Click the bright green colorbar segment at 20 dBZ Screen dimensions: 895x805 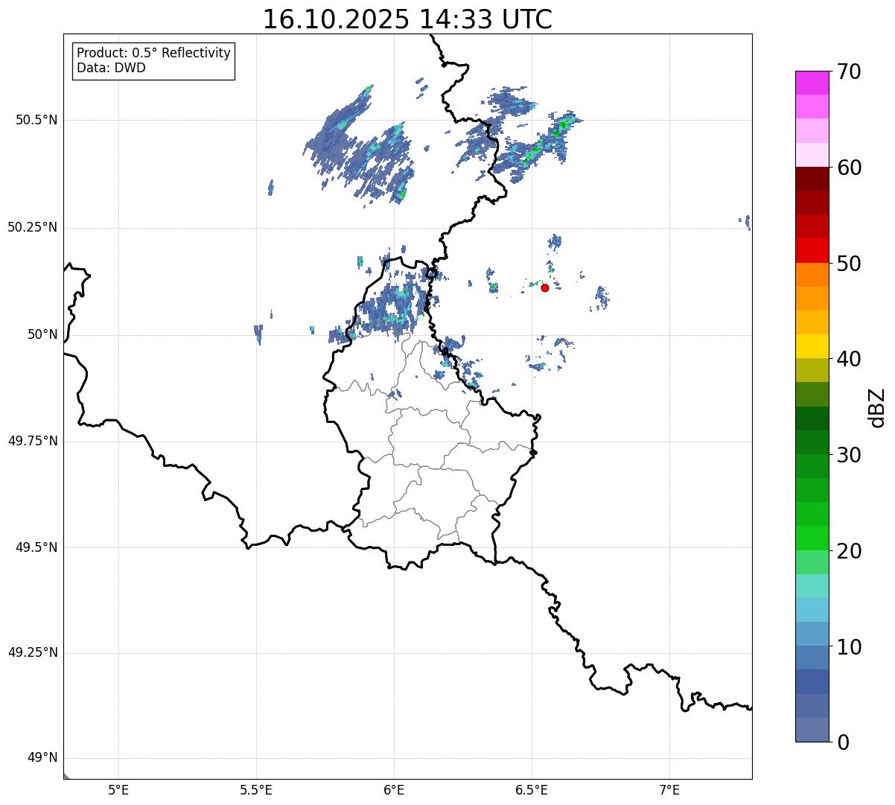click(812, 538)
